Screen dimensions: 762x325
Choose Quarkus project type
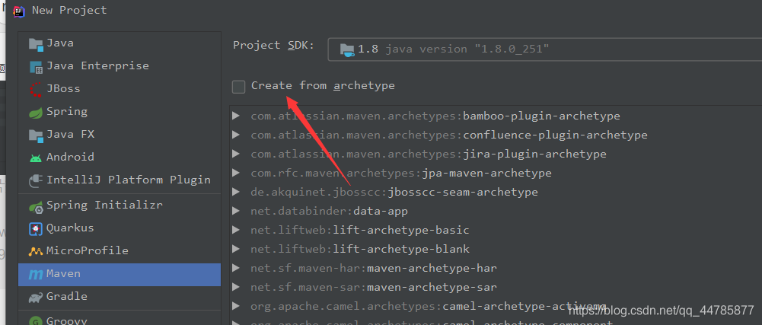(x=120, y=228)
